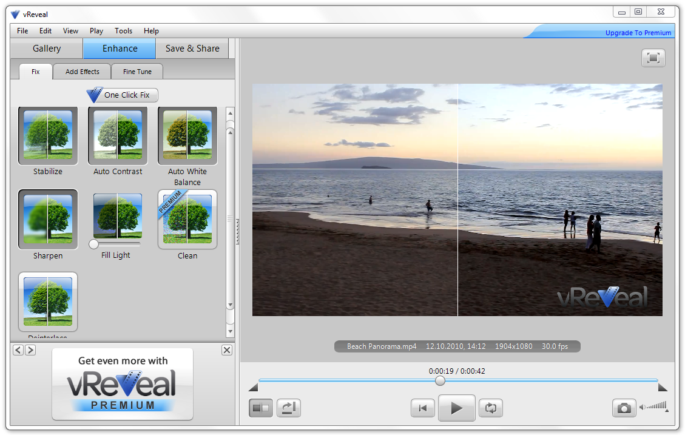Click the volume level bars
Screen dimensions: 685x435
point(657,406)
